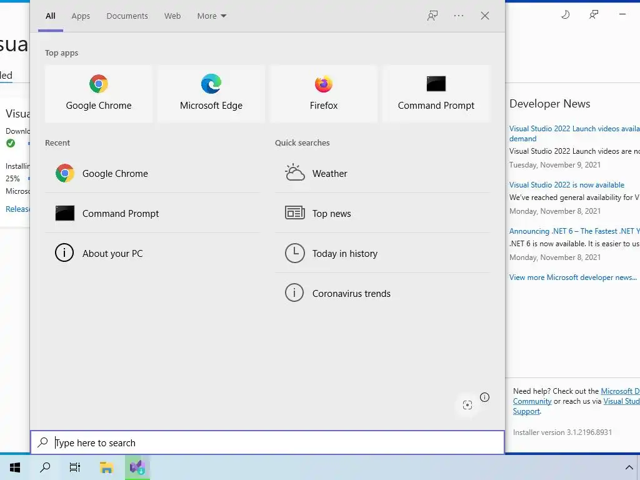
Task: Open About your PC recent item
Action: pos(152,254)
